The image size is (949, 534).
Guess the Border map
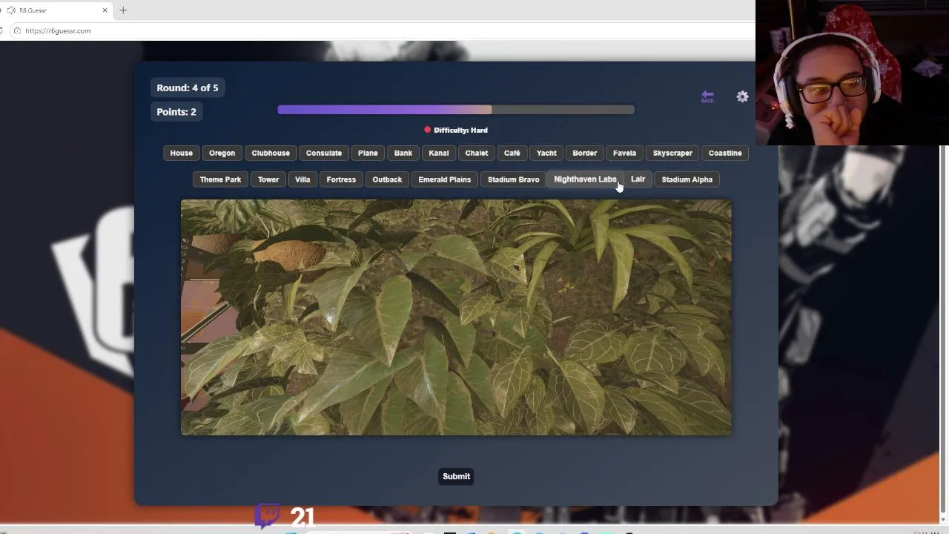[x=585, y=153]
